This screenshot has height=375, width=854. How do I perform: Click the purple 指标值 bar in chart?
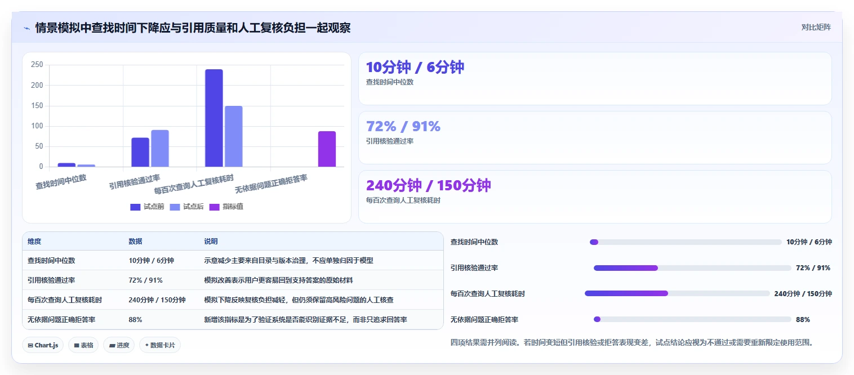pos(327,149)
